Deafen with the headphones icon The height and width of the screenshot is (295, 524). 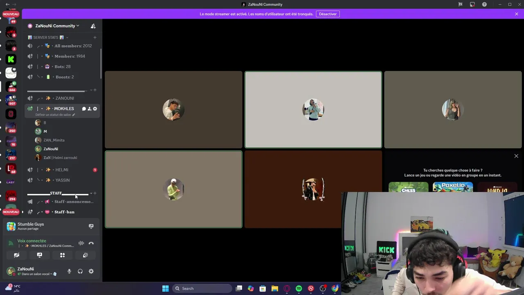(x=80, y=271)
